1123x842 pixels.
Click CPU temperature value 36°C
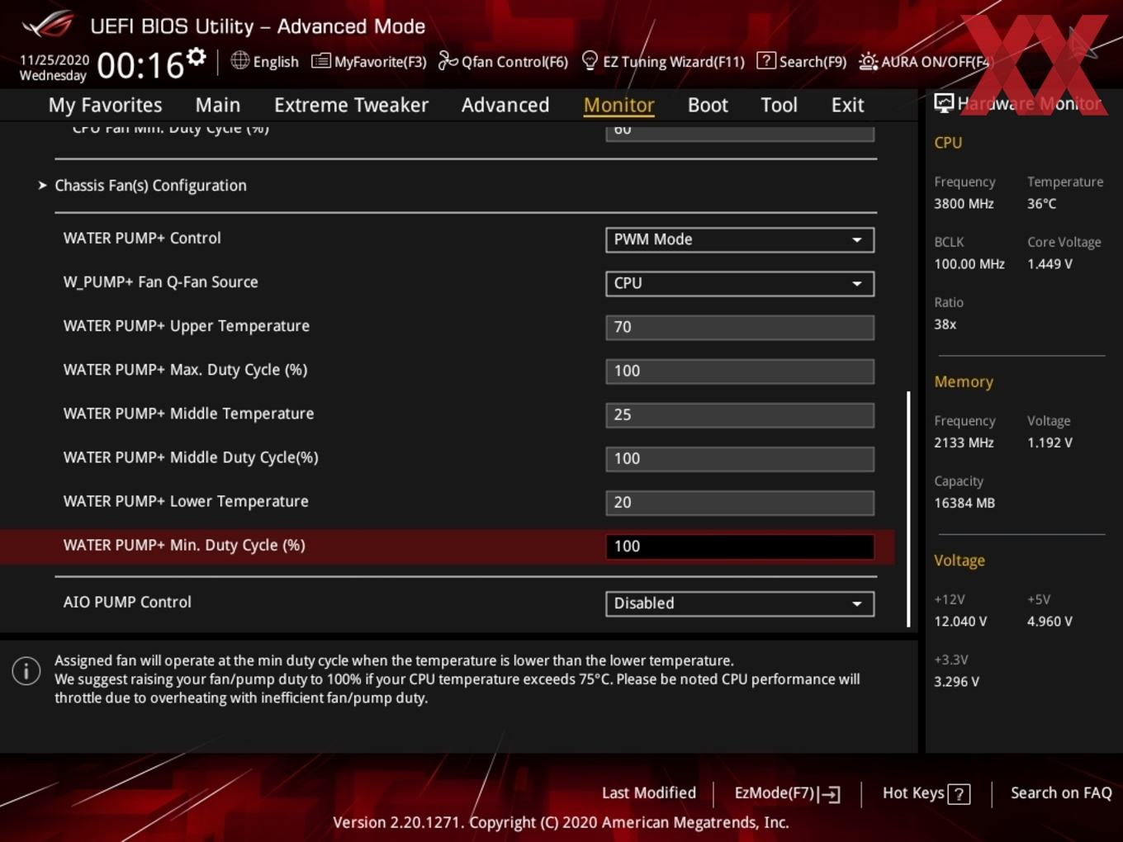pyautogui.click(x=1041, y=203)
